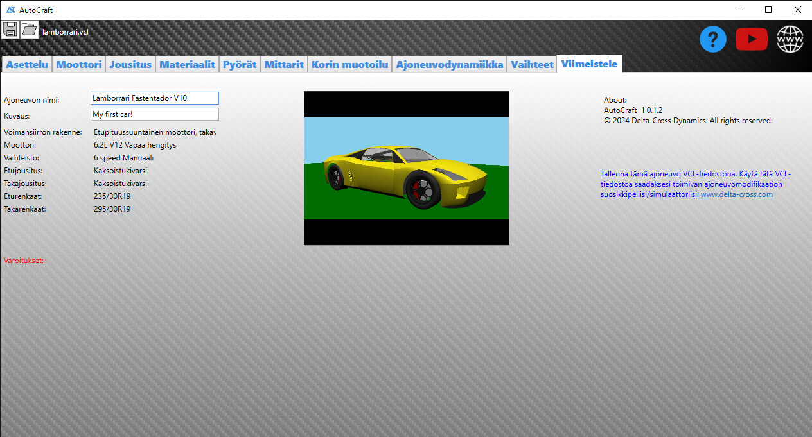Select the Ajoneuvodynamiikka tab
Screen dimensions: 812x437
(x=450, y=64)
